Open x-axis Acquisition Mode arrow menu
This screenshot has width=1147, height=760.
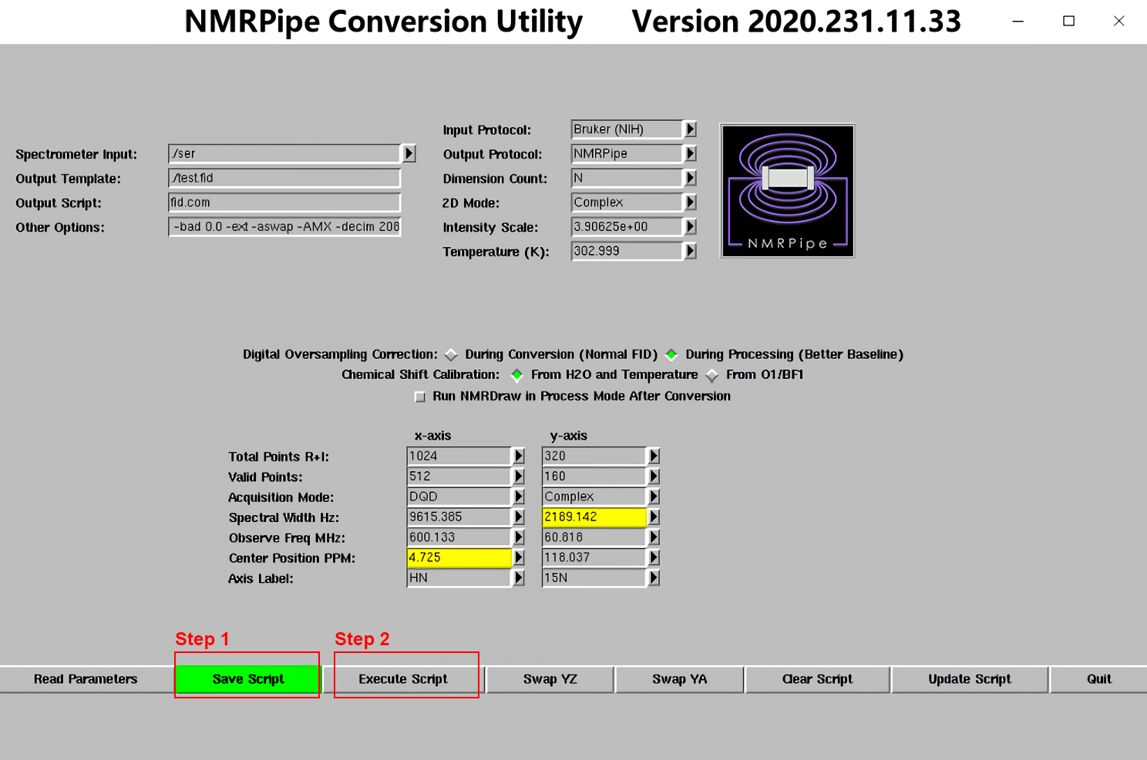point(519,497)
